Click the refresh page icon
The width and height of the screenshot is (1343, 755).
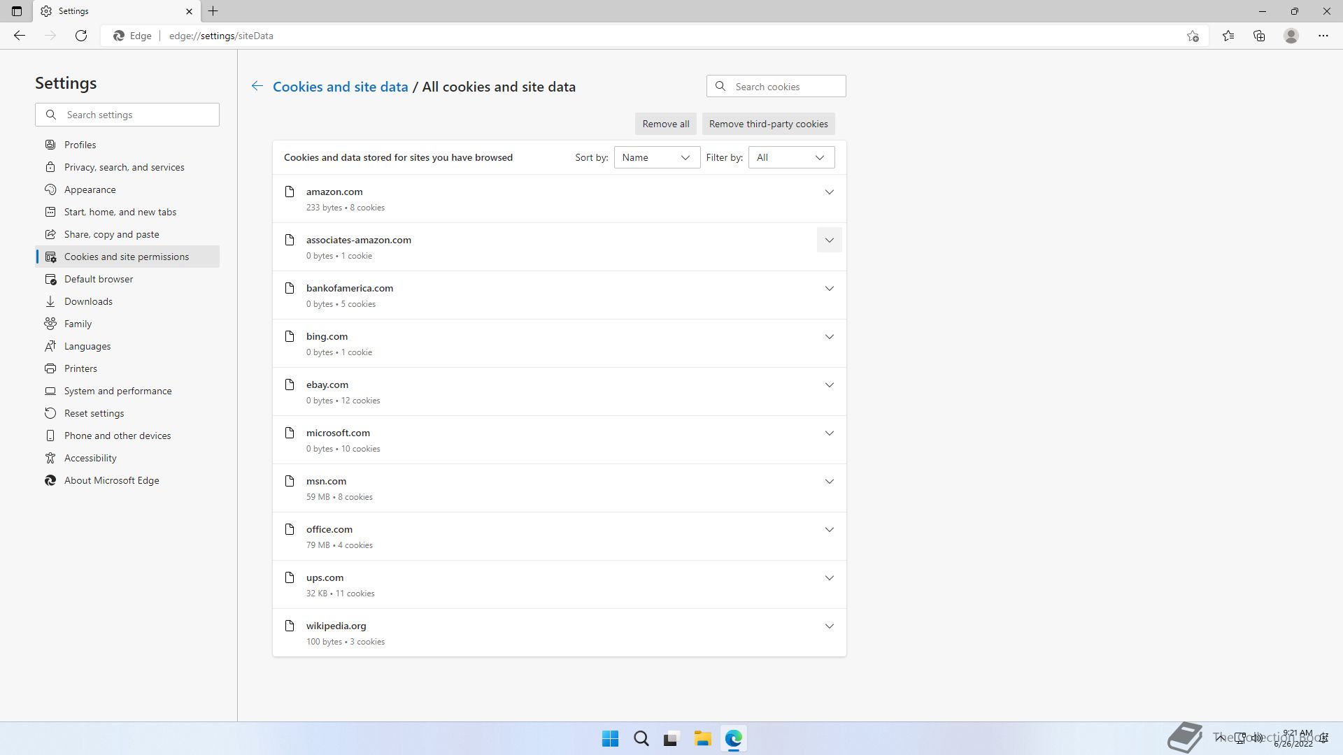(x=81, y=36)
